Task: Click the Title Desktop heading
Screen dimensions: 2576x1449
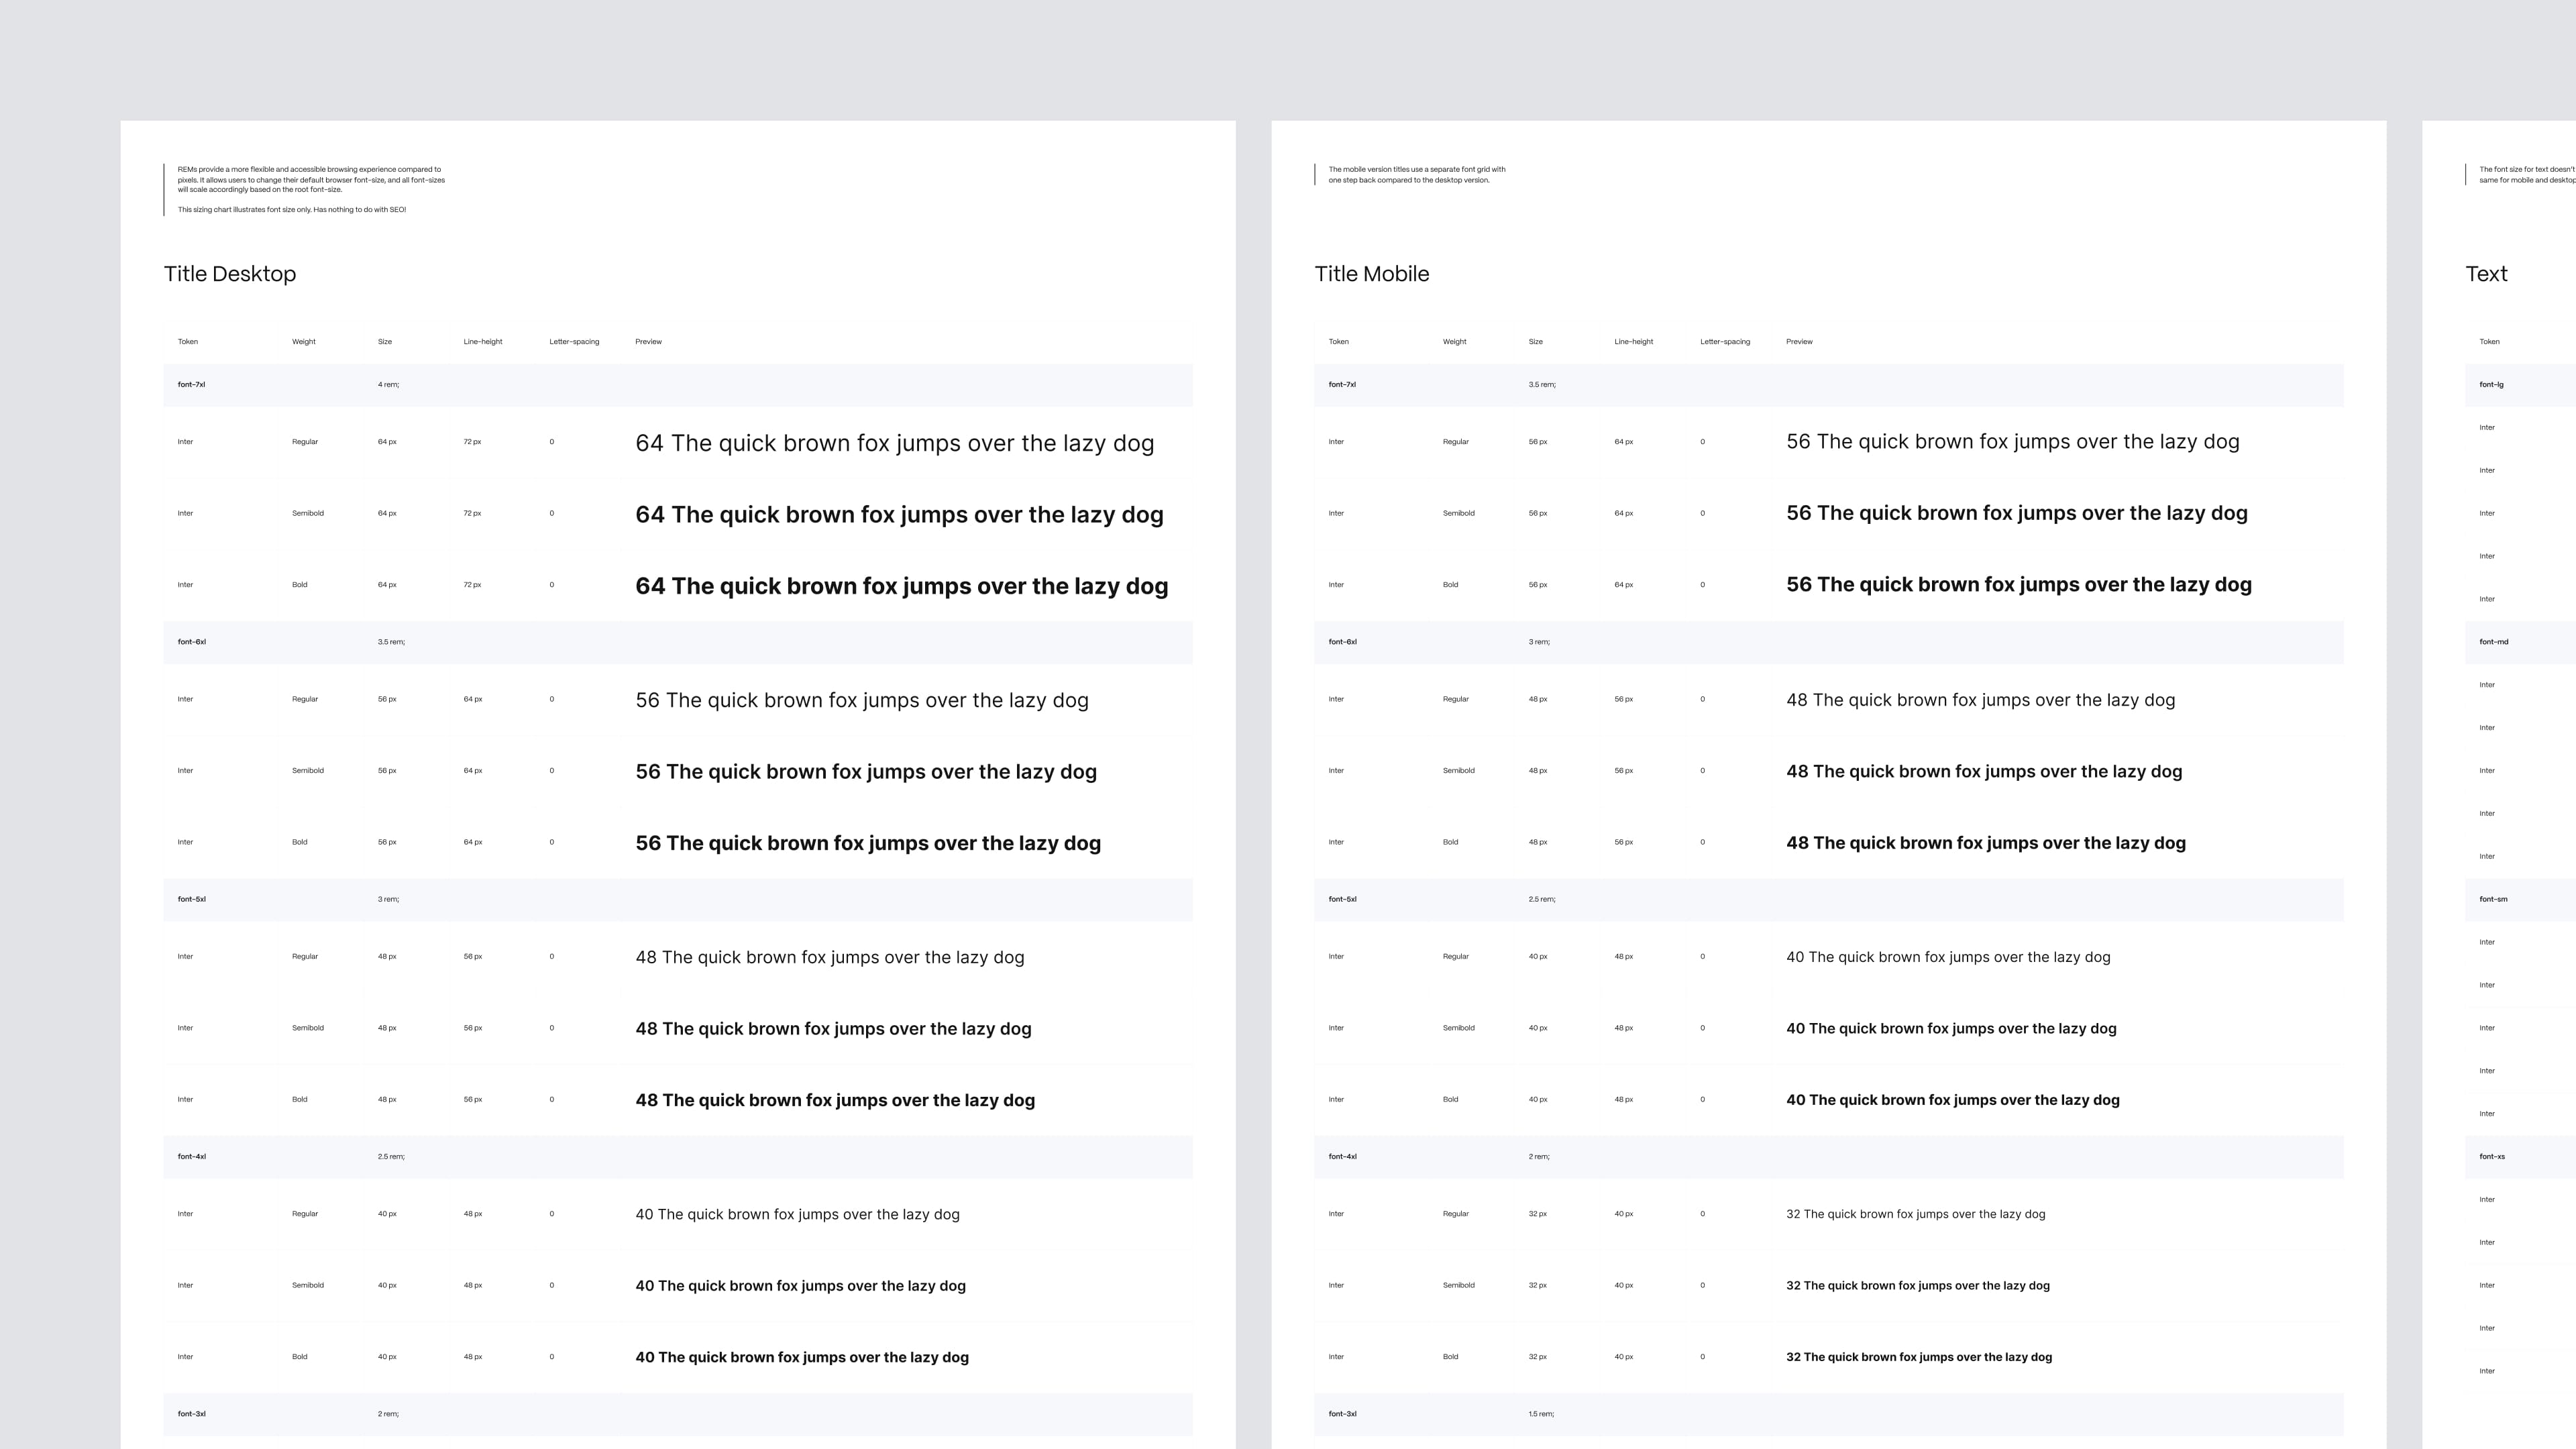Action: point(229,274)
